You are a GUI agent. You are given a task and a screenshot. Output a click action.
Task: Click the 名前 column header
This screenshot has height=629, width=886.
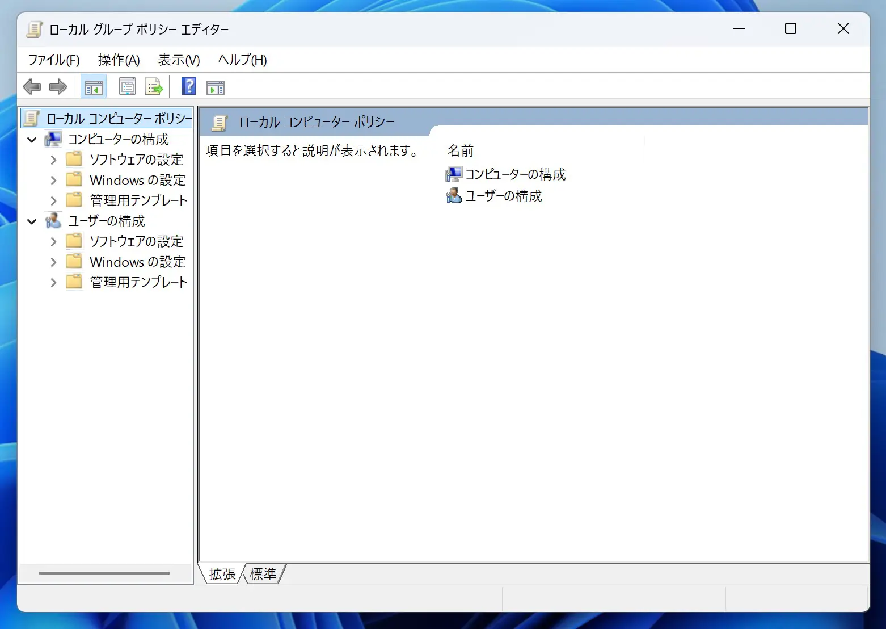(x=461, y=150)
